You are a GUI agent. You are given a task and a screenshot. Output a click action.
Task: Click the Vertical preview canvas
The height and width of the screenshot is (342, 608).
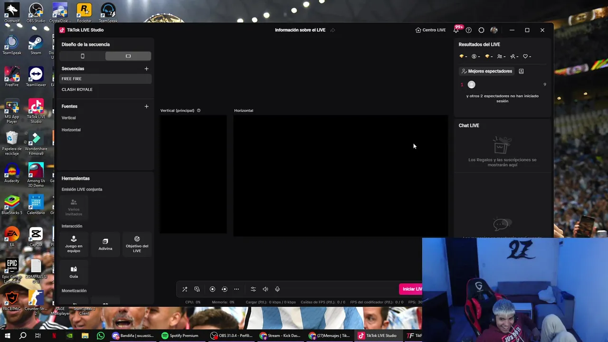[193, 174]
